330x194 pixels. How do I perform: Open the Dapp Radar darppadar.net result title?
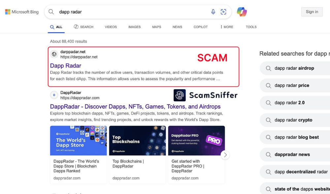pyautogui.click(x=65, y=65)
